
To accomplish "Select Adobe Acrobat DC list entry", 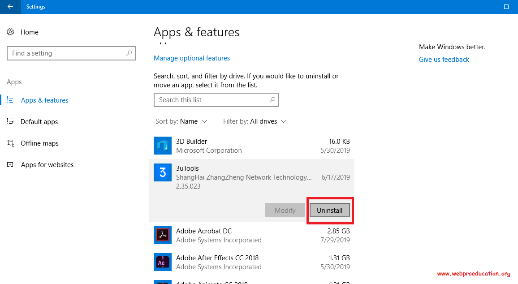I will 251,235.
